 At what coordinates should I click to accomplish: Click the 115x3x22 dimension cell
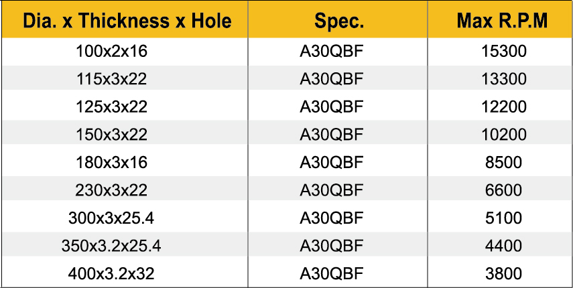click(x=111, y=79)
